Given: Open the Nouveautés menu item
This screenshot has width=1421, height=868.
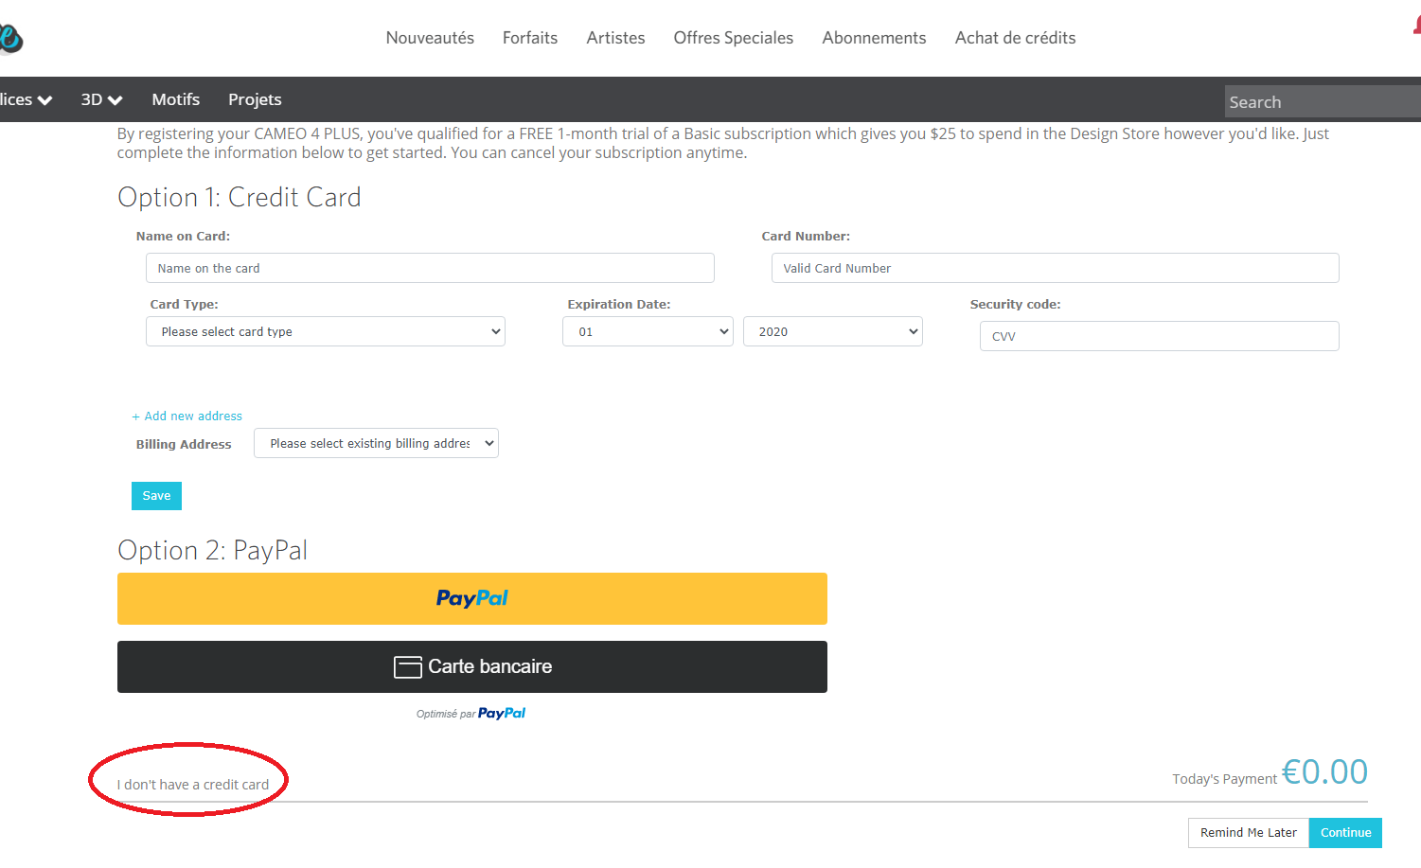Looking at the screenshot, I should (430, 38).
